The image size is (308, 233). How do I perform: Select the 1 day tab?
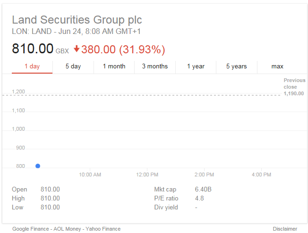click(x=32, y=67)
